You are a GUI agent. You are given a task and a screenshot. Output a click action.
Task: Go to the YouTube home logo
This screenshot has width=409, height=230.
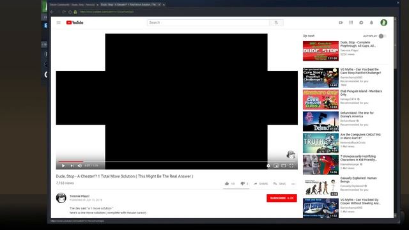click(75, 23)
